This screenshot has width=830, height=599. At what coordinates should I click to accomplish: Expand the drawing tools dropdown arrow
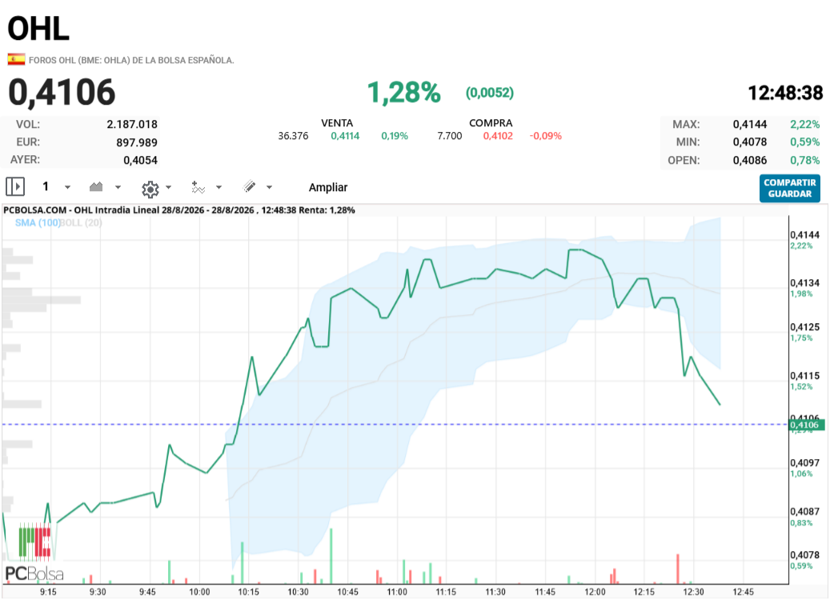tap(269, 187)
